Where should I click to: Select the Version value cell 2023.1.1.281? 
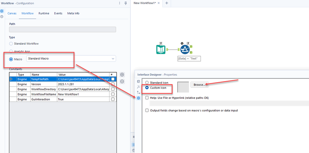click(83, 84)
